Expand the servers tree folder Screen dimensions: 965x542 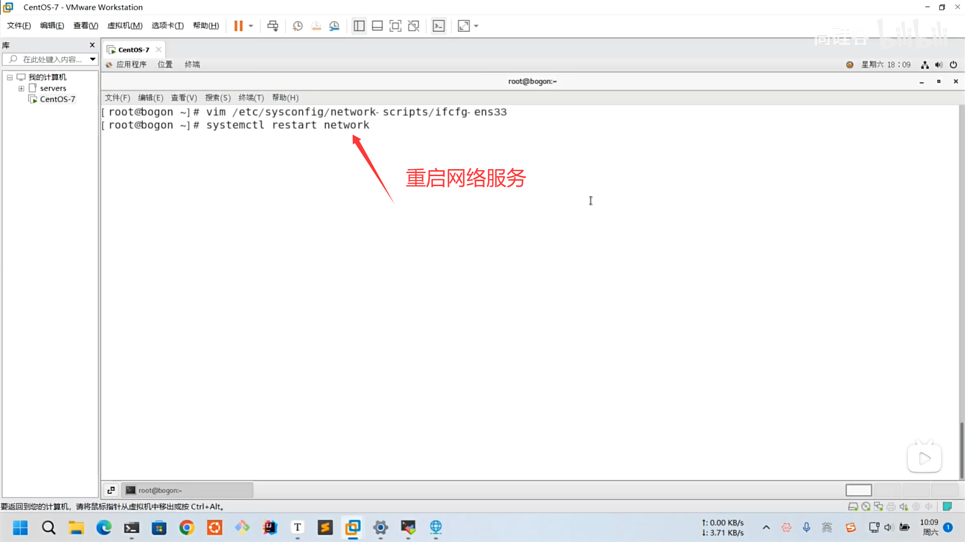pos(21,88)
